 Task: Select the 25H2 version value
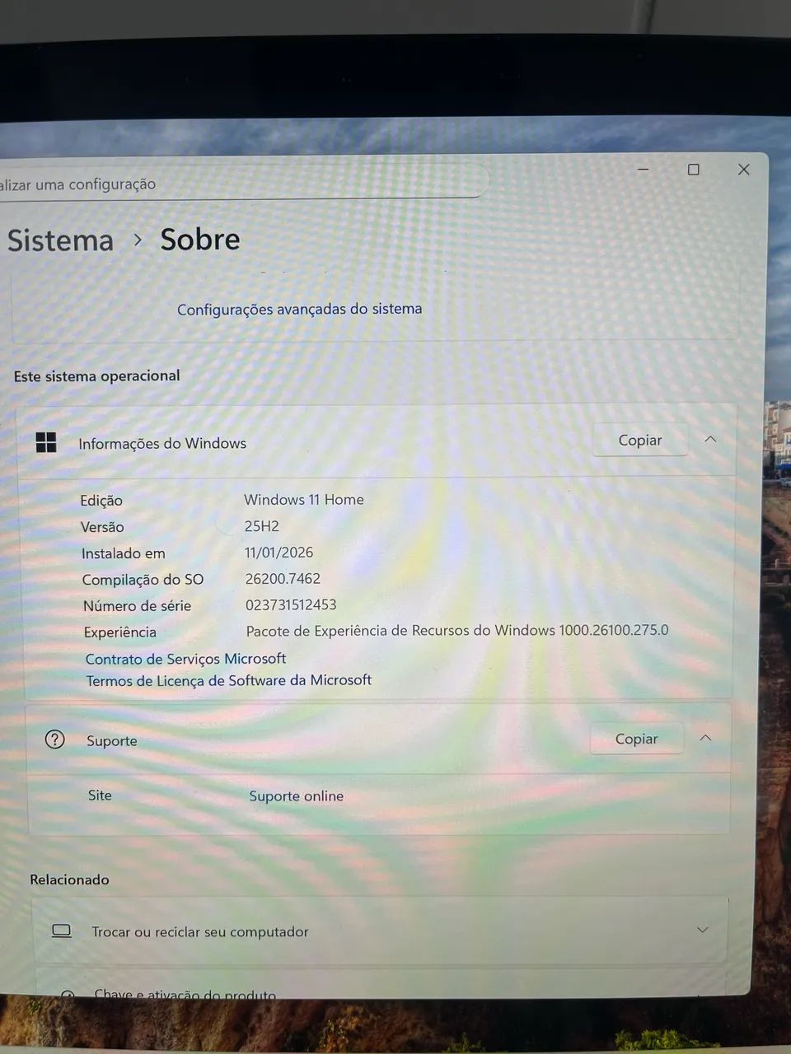click(x=262, y=526)
